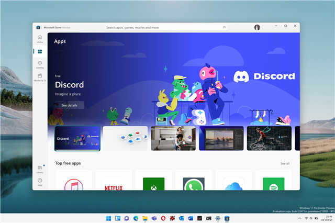Launch Microsoft Edge from the taskbar
The width and height of the screenshot is (335, 223).
(x=136, y=218)
